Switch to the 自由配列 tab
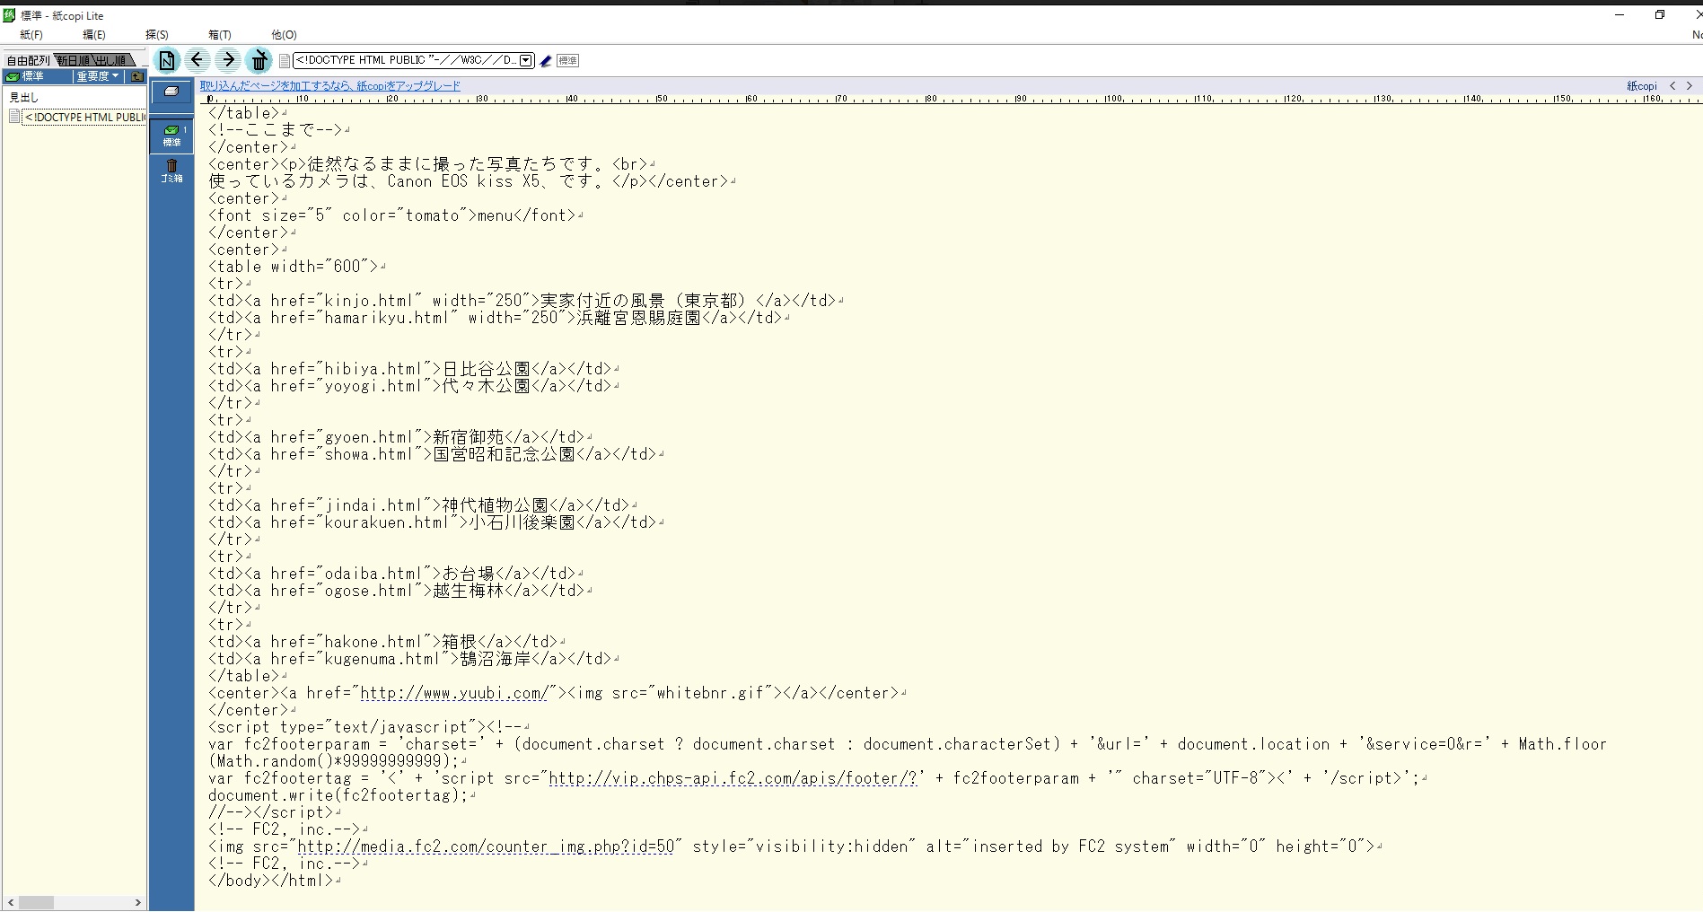 click(28, 60)
